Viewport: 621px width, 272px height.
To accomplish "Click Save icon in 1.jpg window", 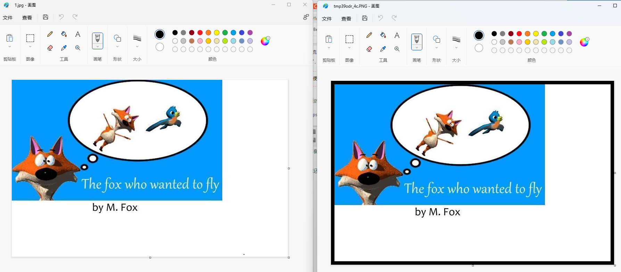I will (45, 17).
